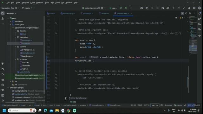Switch editor to design view

tap(190, 13)
